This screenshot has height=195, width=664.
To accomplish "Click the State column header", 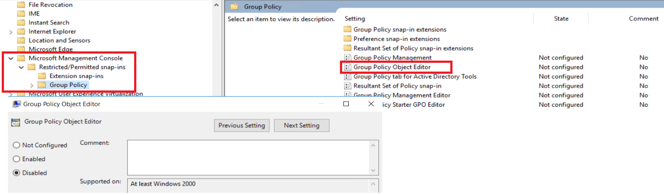I will (x=561, y=18).
